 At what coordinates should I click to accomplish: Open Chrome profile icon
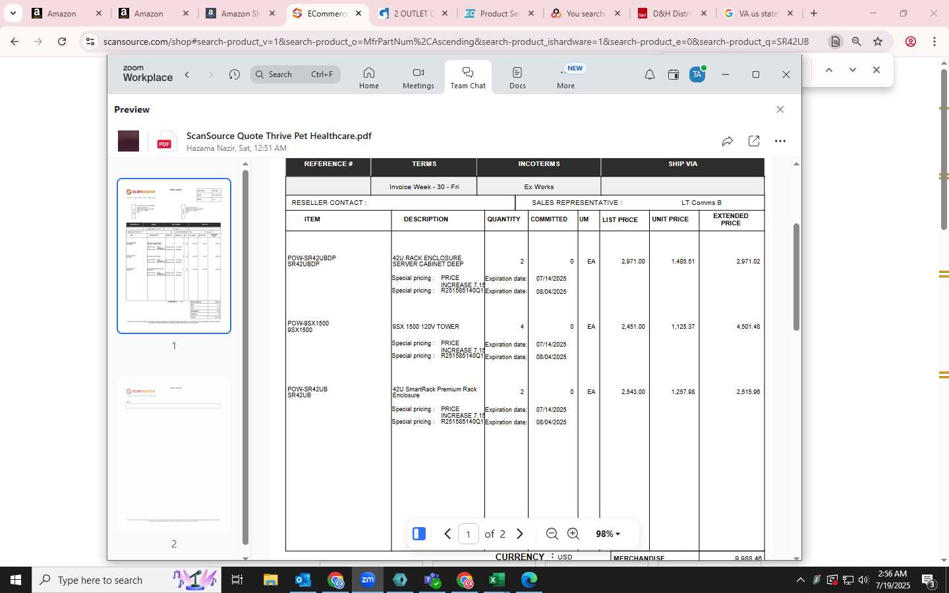pyautogui.click(x=911, y=42)
